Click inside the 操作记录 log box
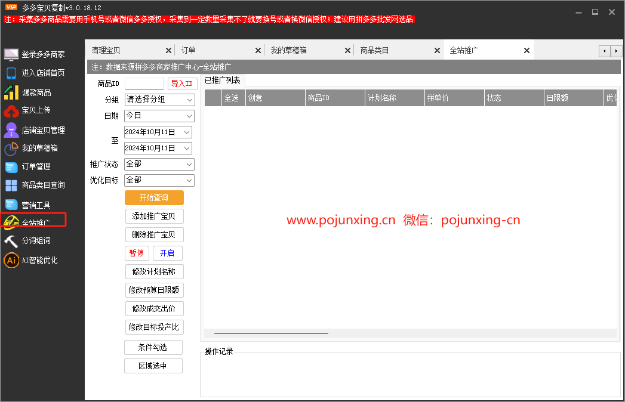 (410, 375)
